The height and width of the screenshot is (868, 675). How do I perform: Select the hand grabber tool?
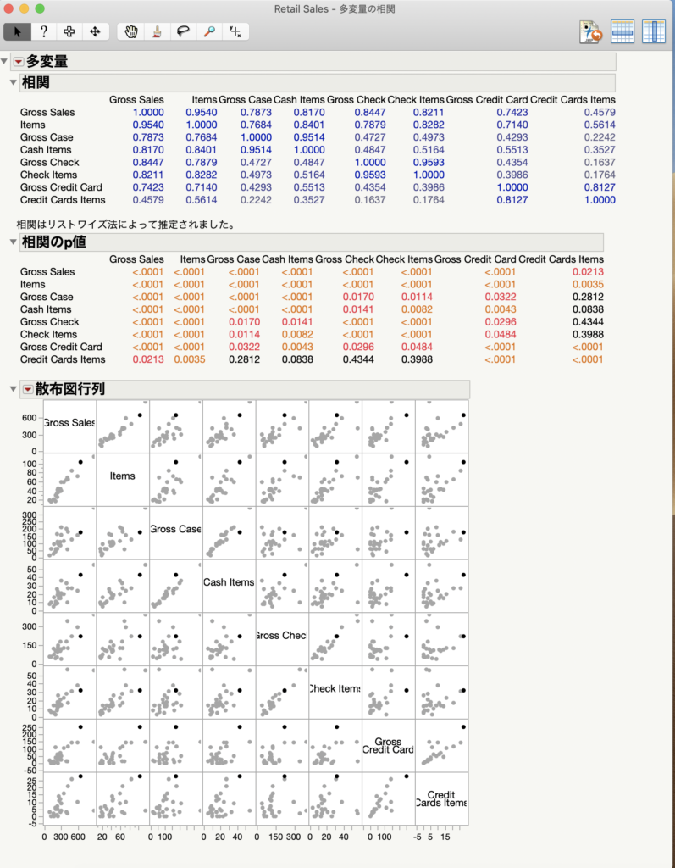[130, 31]
